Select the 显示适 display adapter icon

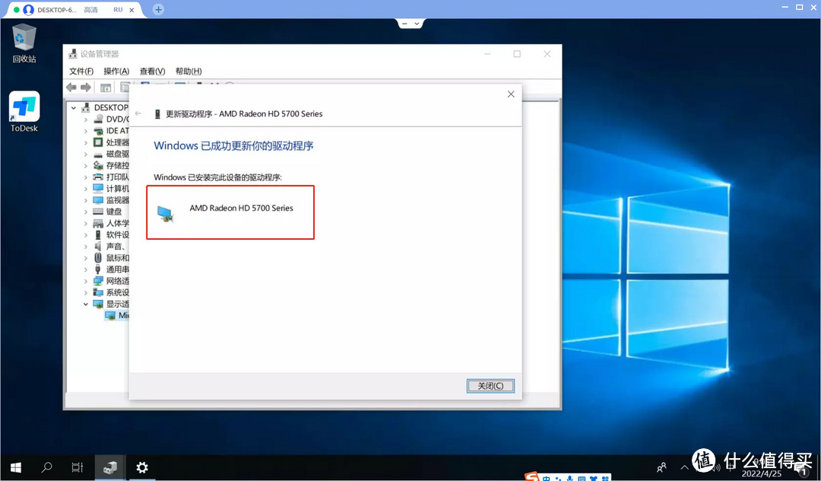(x=98, y=304)
